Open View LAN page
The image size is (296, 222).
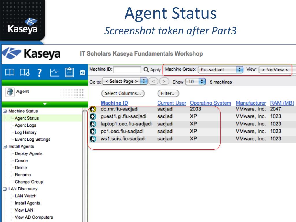coord(24,210)
